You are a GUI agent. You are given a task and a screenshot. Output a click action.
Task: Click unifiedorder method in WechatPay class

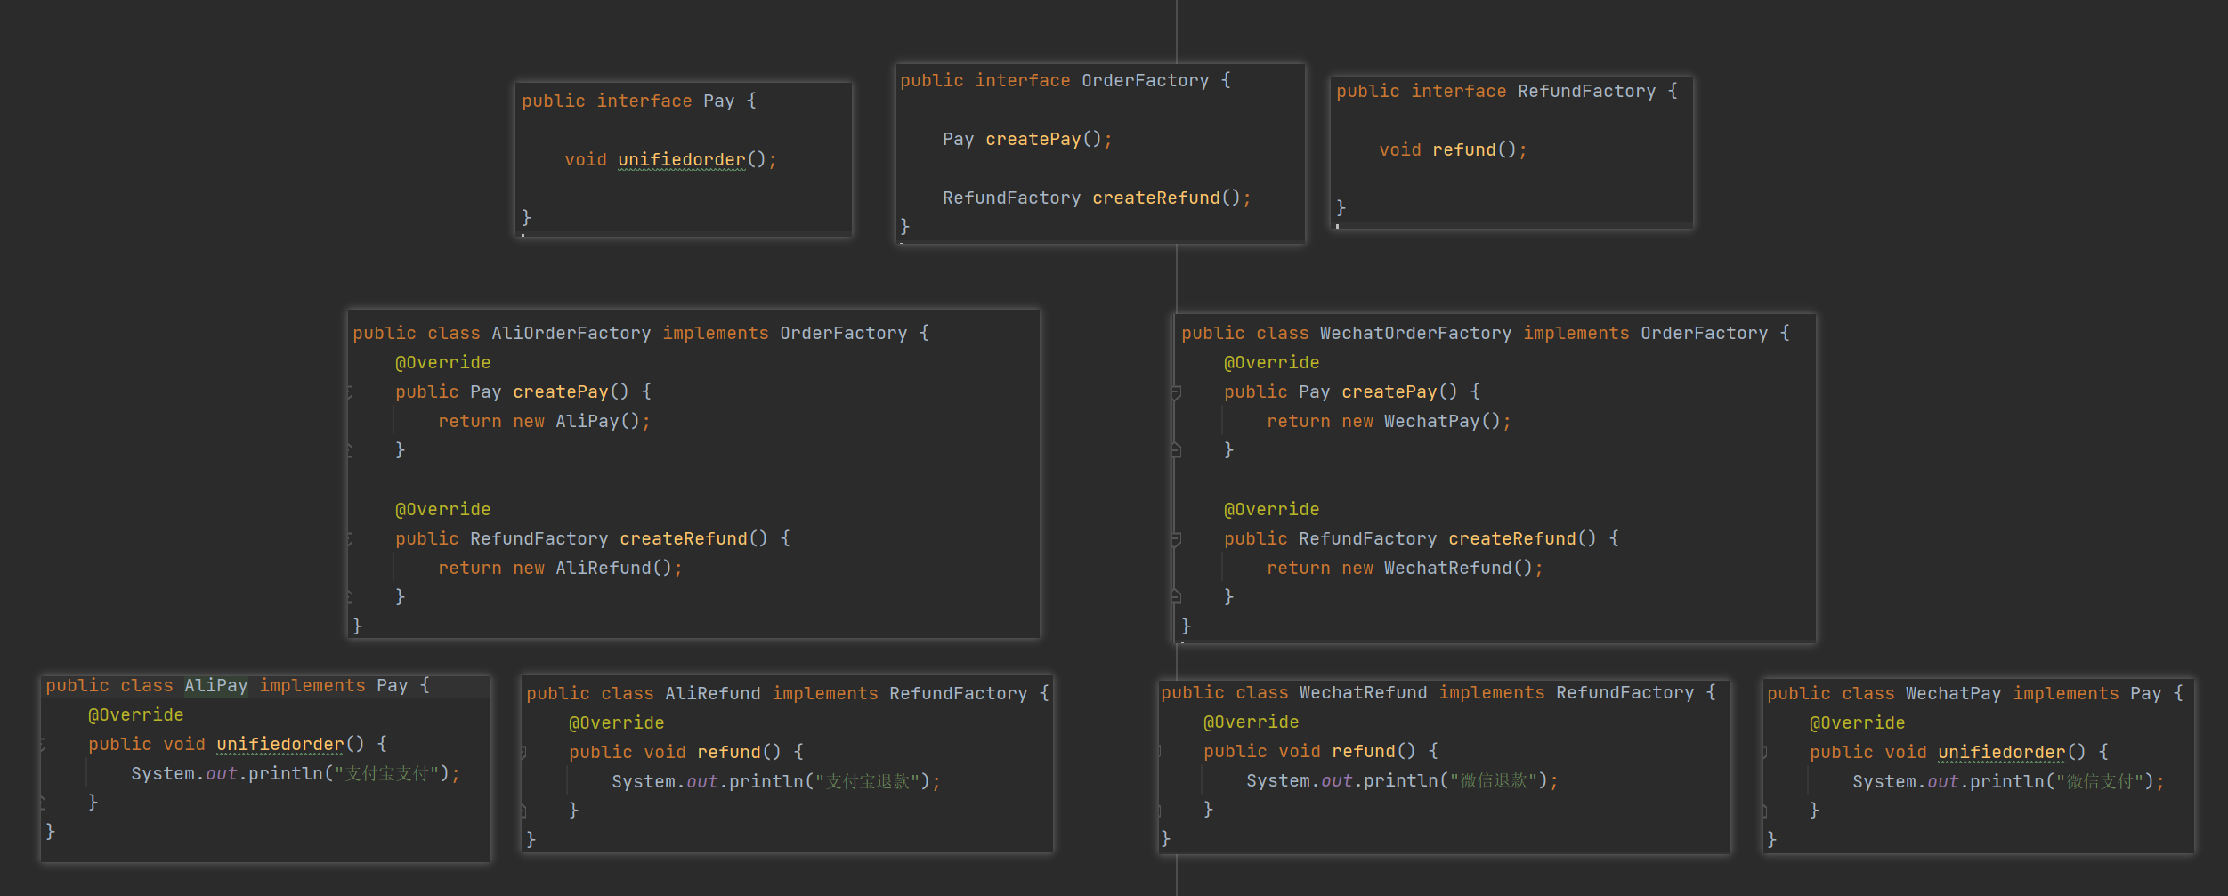2001,753
